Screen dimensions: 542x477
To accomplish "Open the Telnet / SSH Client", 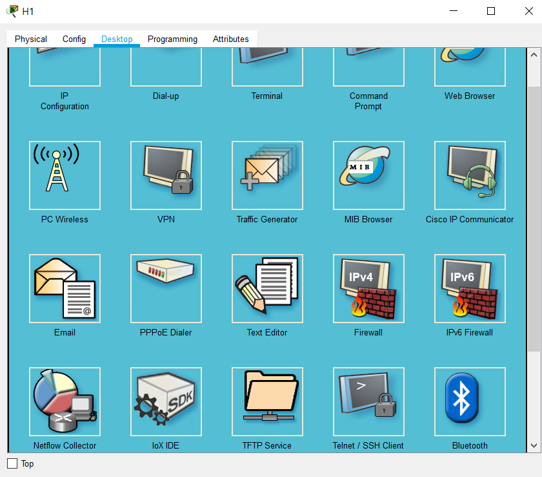I will click(x=368, y=402).
